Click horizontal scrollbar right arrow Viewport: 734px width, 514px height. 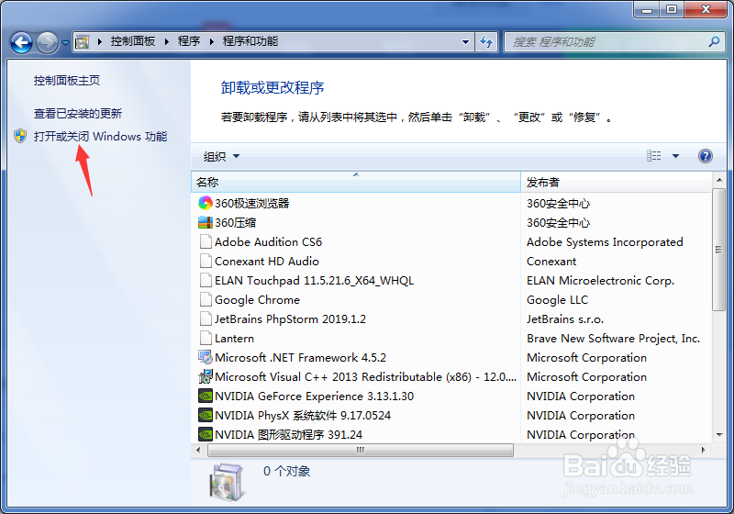pyautogui.click(x=703, y=451)
